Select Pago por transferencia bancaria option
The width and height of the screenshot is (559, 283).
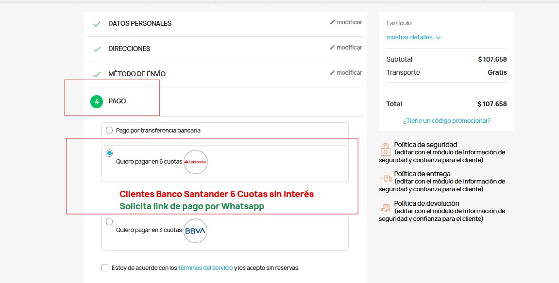[x=109, y=131]
